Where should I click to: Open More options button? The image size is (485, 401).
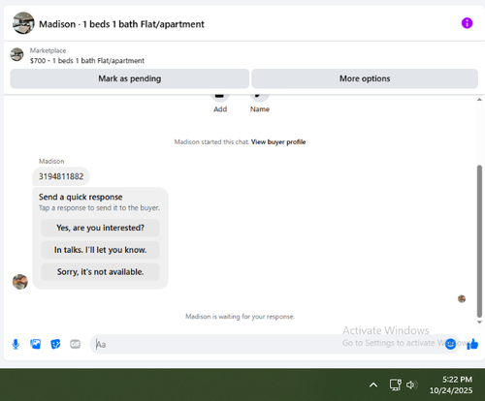tap(365, 78)
